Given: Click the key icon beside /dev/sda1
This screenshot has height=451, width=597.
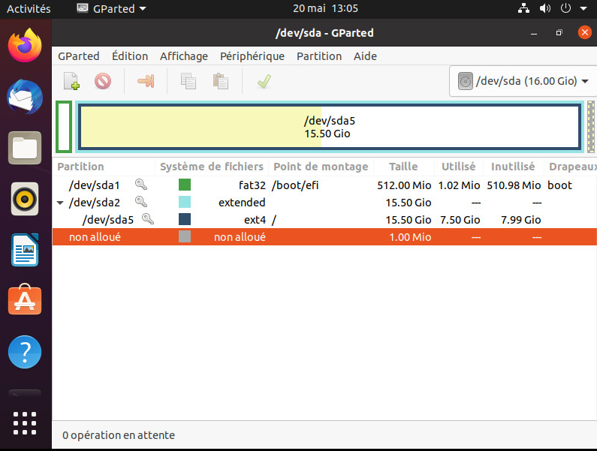Looking at the screenshot, I should click(141, 185).
